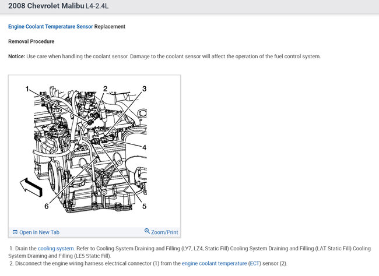The height and width of the screenshot is (276, 379).
Task: Select callout number 4 in the diagram
Action: (x=144, y=147)
